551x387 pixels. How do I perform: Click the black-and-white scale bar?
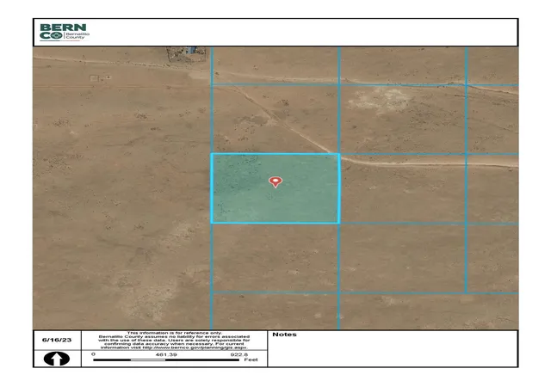pos(166,360)
